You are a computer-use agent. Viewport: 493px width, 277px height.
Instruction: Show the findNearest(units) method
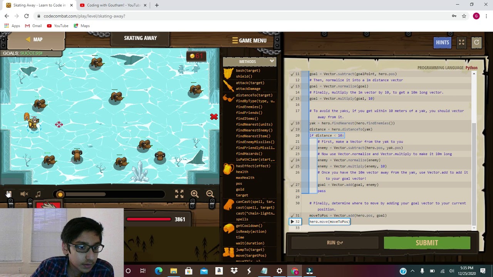[x=254, y=124]
